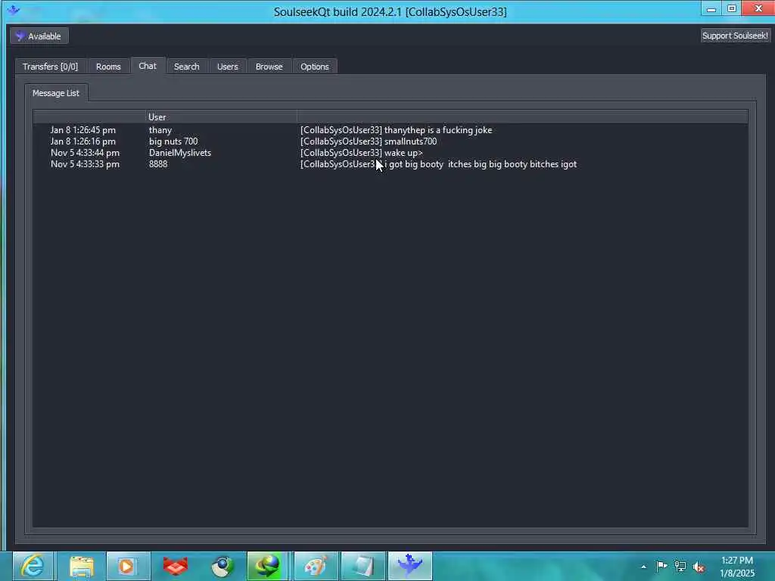Select username 8888 in message list
The height and width of the screenshot is (581, 775).
158,164
